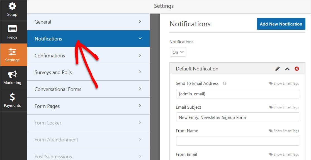This screenshot has height=160, width=311.
Task: Open Confirmations settings section
Action: click(88, 55)
